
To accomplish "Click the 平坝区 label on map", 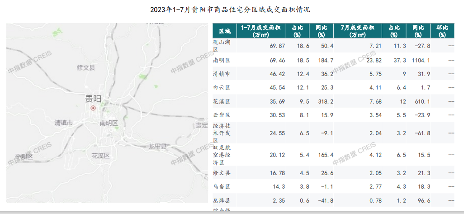I will 24,157.
